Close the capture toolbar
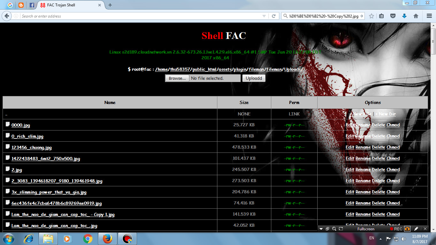 [425, 229]
